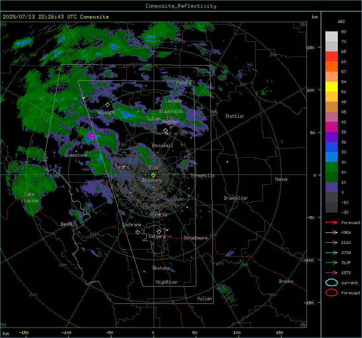Click the yellow diamond marker above Calgary
Viewport: 362px width, 338px height.
159,231
